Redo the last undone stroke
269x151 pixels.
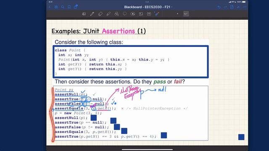point(225,7)
